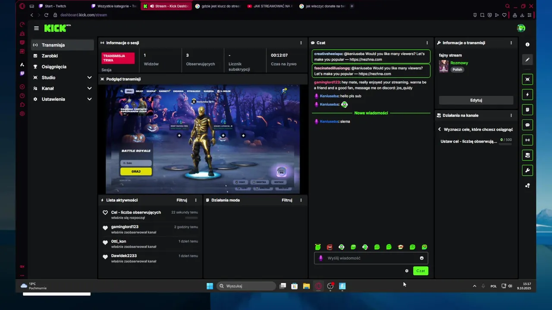
Task: Switch to the JAK STREAMOWAĆ YouTube tab
Action: click(270, 6)
